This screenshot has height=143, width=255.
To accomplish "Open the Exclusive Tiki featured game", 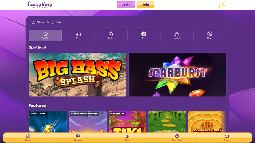I will 127,122.
